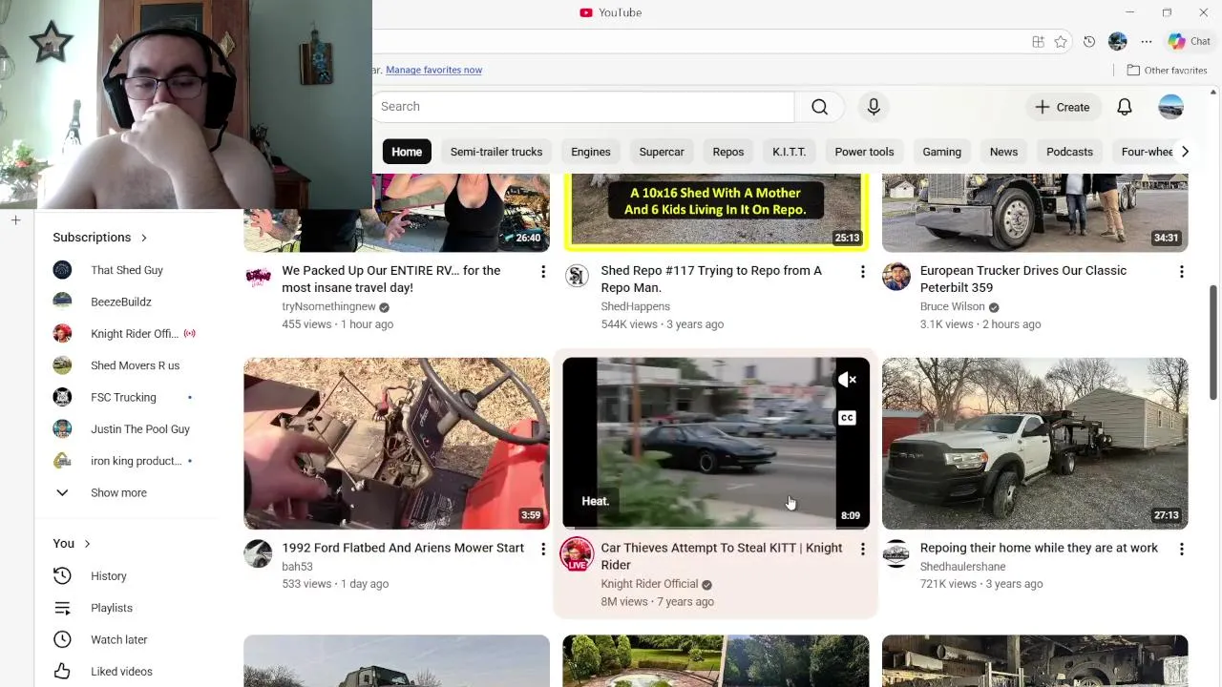Open Knight Rider Official live avatar

(x=577, y=554)
